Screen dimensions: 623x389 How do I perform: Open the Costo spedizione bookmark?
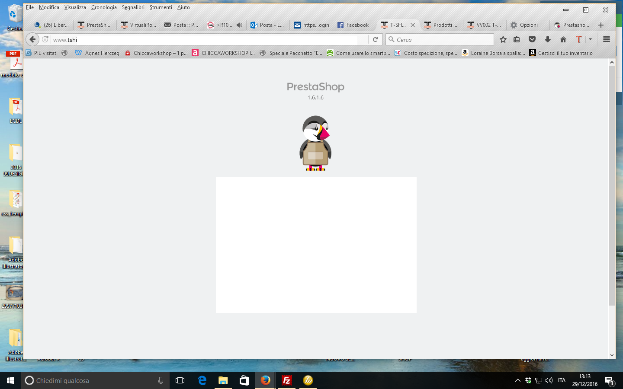click(426, 53)
